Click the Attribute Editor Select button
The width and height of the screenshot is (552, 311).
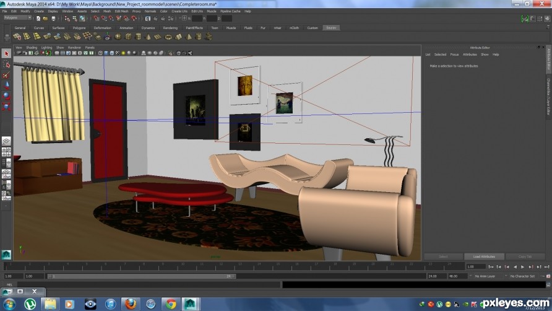(443, 256)
